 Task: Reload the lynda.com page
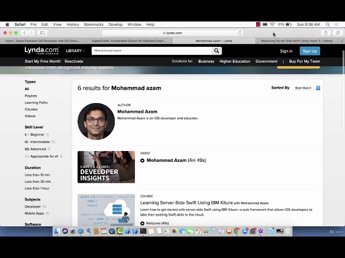(240, 33)
